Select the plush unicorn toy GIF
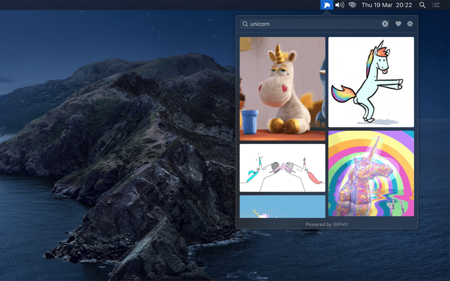Viewport: 450px width, 281px height. coord(282,89)
